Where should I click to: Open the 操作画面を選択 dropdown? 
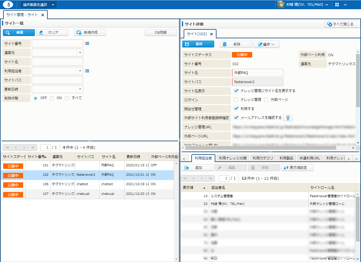coord(38,5)
